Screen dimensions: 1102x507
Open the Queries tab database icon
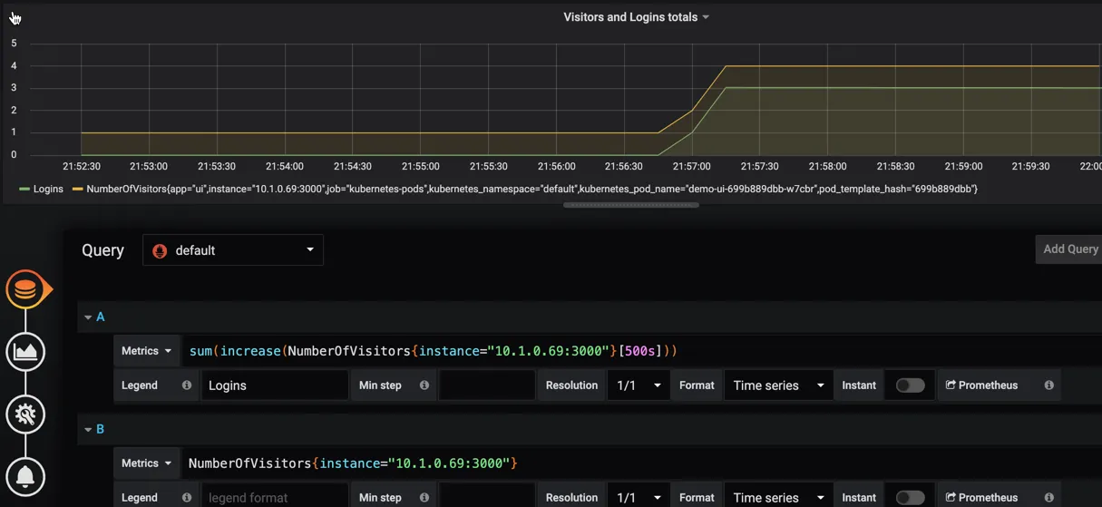[x=25, y=289]
